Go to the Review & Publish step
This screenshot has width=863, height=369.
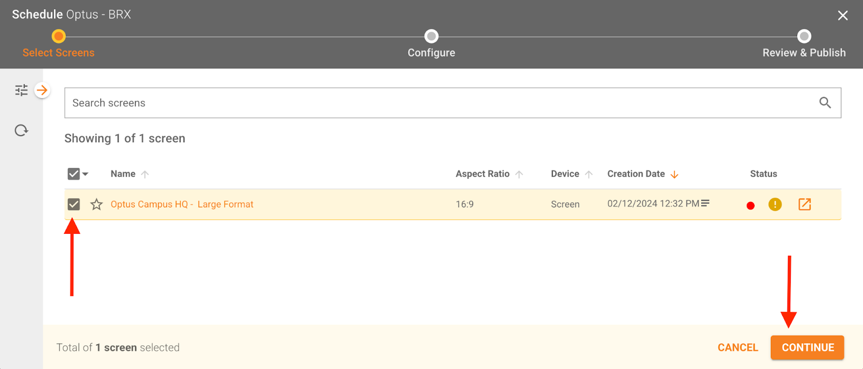pyautogui.click(x=804, y=37)
